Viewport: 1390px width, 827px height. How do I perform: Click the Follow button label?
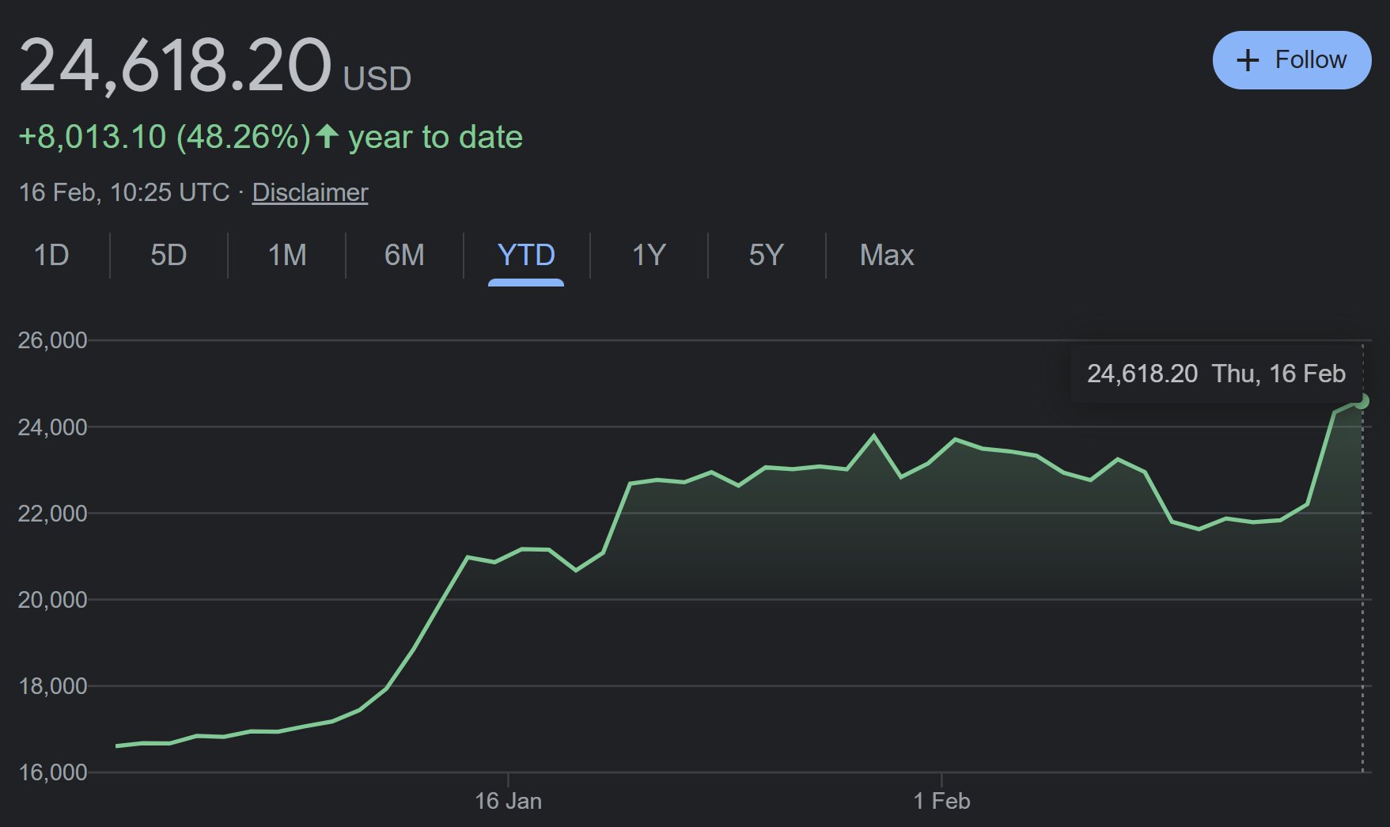[x=1310, y=60]
